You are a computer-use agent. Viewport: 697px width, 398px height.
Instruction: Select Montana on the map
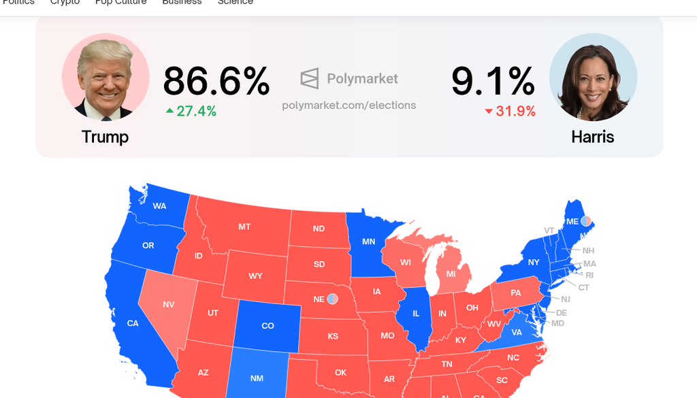[x=244, y=227]
